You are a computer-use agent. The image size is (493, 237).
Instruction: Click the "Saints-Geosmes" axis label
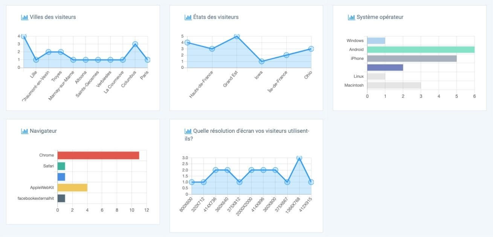click(87, 85)
